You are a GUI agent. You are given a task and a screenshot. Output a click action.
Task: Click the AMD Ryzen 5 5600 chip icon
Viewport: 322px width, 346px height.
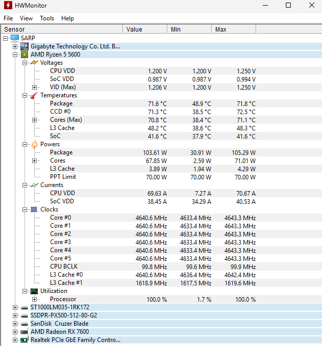(x=24, y=55)
